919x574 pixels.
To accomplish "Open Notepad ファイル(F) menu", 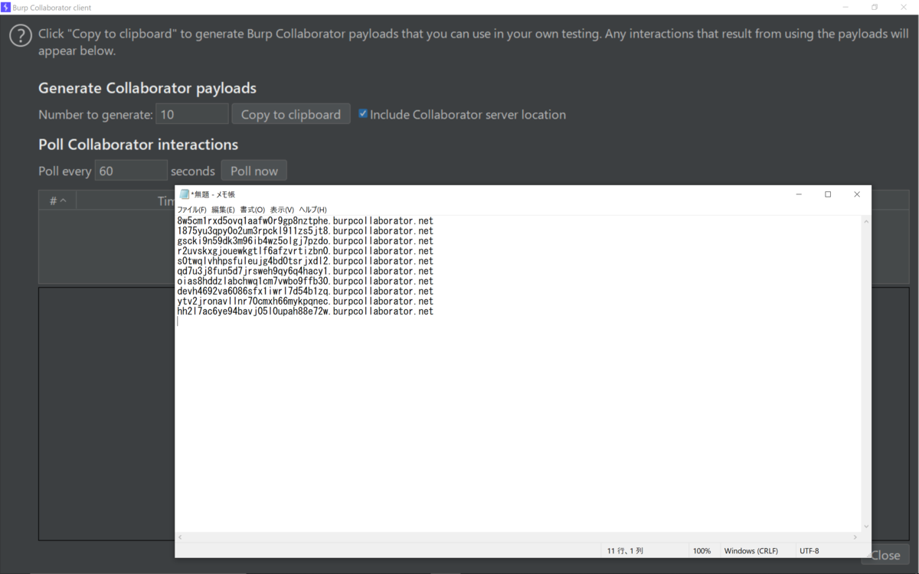I will [192, 210].
